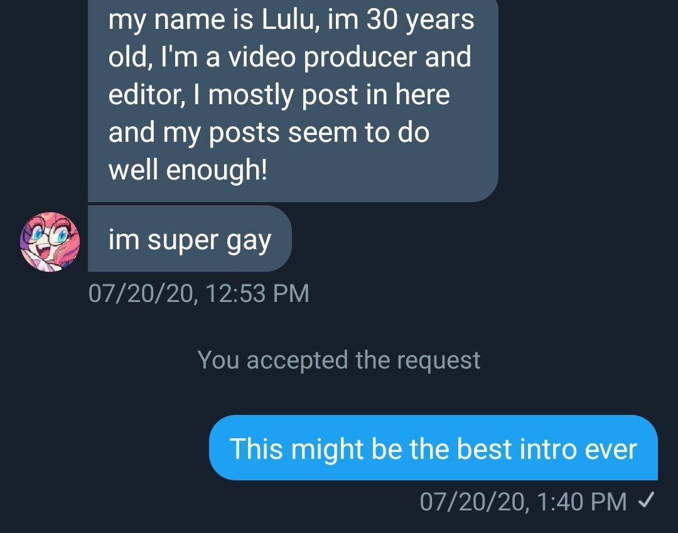
Task: Select the "im super gay" message bubble
Action: pyautogui.click(x=190, y=239)
